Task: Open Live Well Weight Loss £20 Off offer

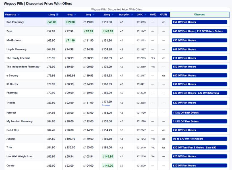Action: pos(200,156)
